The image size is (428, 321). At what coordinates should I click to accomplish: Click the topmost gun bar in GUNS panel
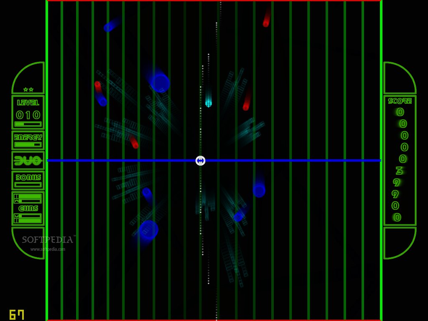point(28,196)
